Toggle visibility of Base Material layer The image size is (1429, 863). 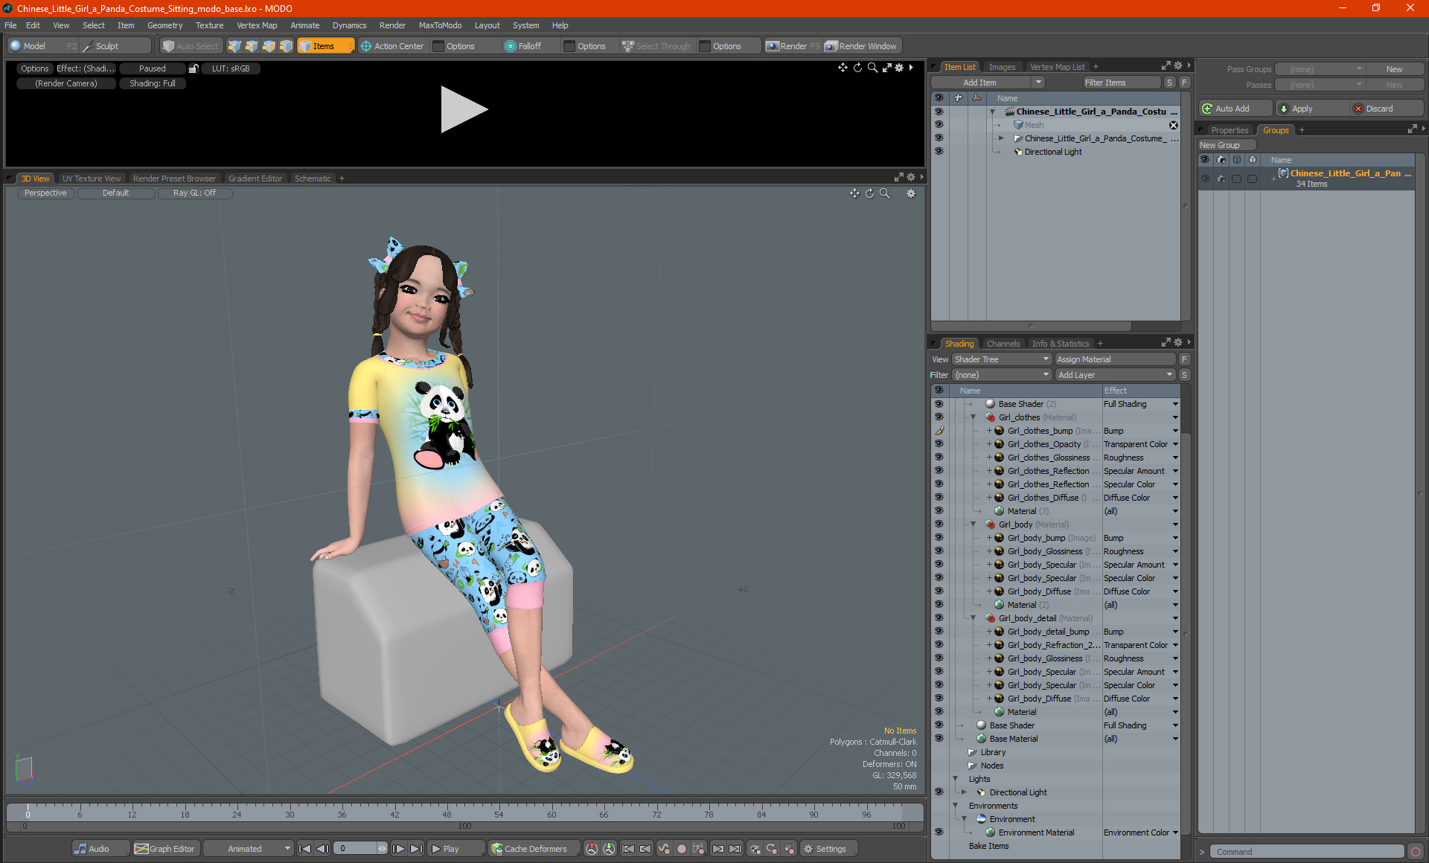pos(939,739)
